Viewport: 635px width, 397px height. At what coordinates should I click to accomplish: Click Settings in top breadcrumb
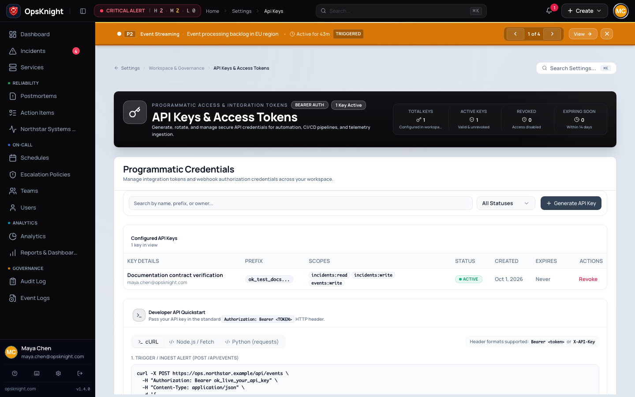pos(242,11)
